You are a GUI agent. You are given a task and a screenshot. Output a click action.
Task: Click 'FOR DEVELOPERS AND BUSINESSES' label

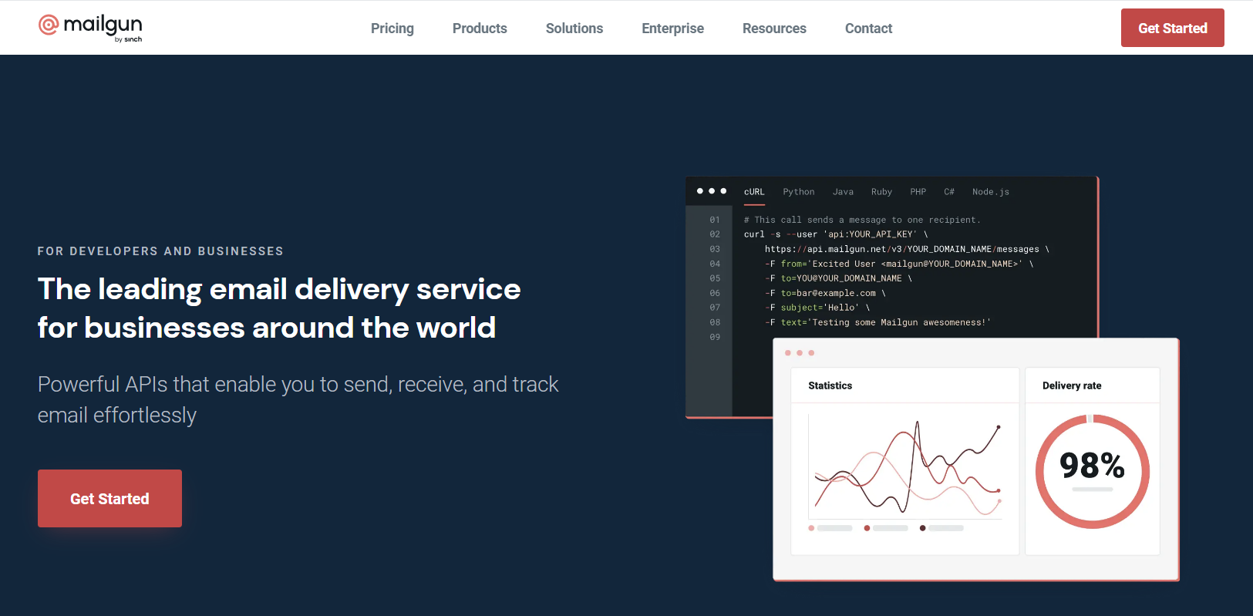coord(160,251)
